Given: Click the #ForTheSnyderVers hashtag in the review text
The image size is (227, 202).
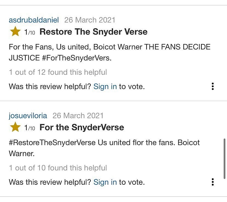Looking at the screenshot, I should [77, 58].
